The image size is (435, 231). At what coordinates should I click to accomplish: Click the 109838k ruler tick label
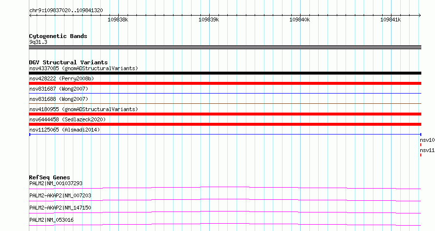coord(118,19)
